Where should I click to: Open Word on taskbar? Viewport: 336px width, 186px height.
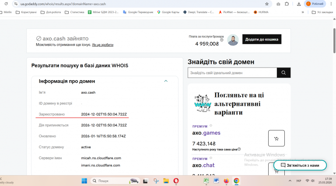click(x=216, y=181)
